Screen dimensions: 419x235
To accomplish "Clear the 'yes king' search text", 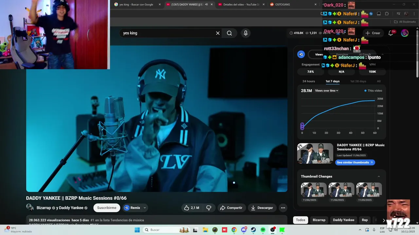I will [218, 33].
